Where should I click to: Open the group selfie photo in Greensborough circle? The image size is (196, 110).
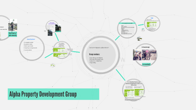pos(137,55)
